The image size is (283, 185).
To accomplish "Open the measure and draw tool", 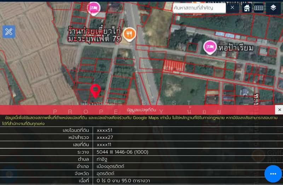I will point(9,32).
